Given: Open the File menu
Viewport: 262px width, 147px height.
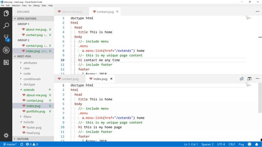Looking at the screenshot, I should (2, 5).
